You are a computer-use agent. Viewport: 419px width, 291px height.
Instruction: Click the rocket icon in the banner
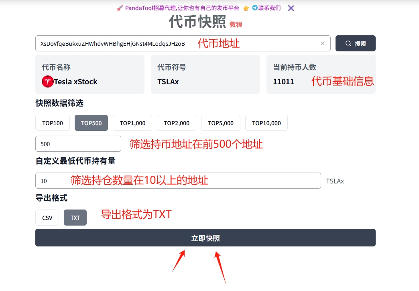[x=120, y=8]
